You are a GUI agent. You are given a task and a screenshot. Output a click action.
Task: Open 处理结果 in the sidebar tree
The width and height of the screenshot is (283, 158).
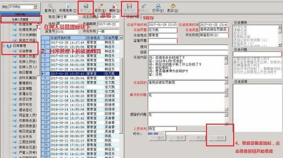pyautogui.click(x=26, y=24)
